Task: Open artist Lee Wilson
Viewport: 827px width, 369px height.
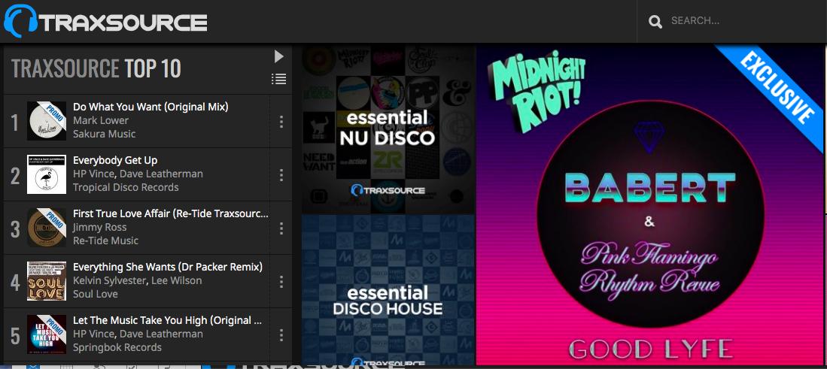Action: tap(177, 280)
